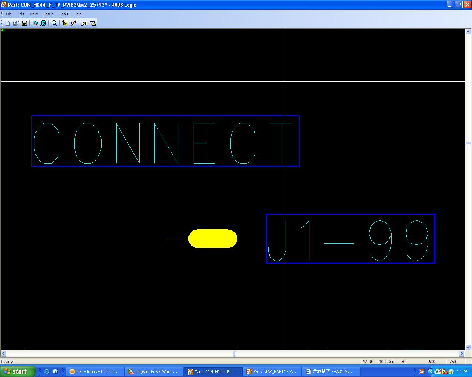Click the green V2 tray icon

point(438,371)
